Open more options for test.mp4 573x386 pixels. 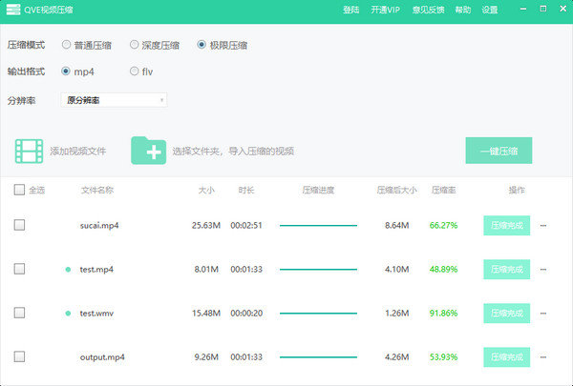pos(543,270)
